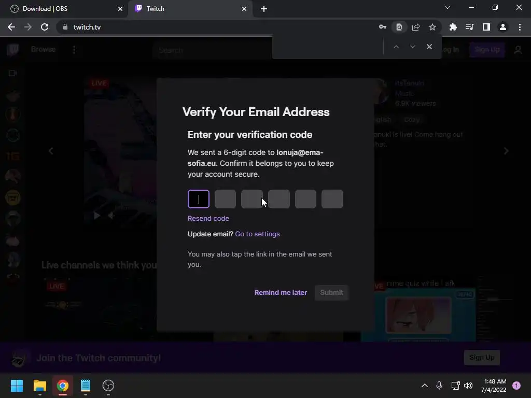Open the media controls icon
Screen dimensions: 531x398
pyautogui.click(x=470, y=27)
